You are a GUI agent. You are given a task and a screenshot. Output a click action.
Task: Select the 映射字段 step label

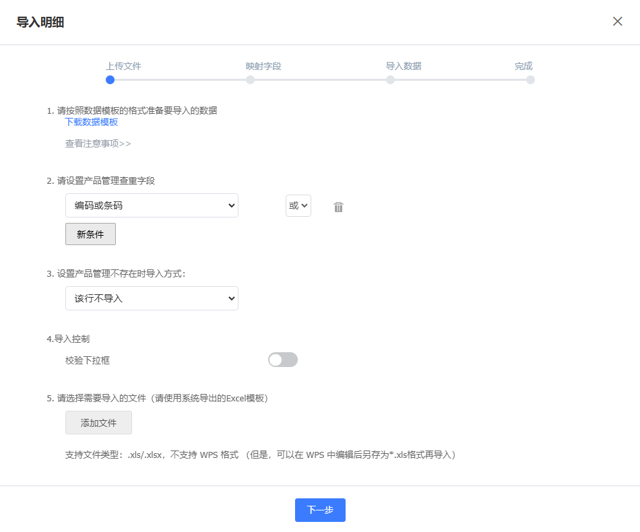click(x=263, y=66)
